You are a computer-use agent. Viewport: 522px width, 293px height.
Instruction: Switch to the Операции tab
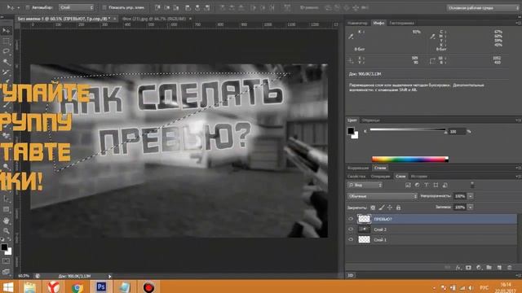(380, 177)
